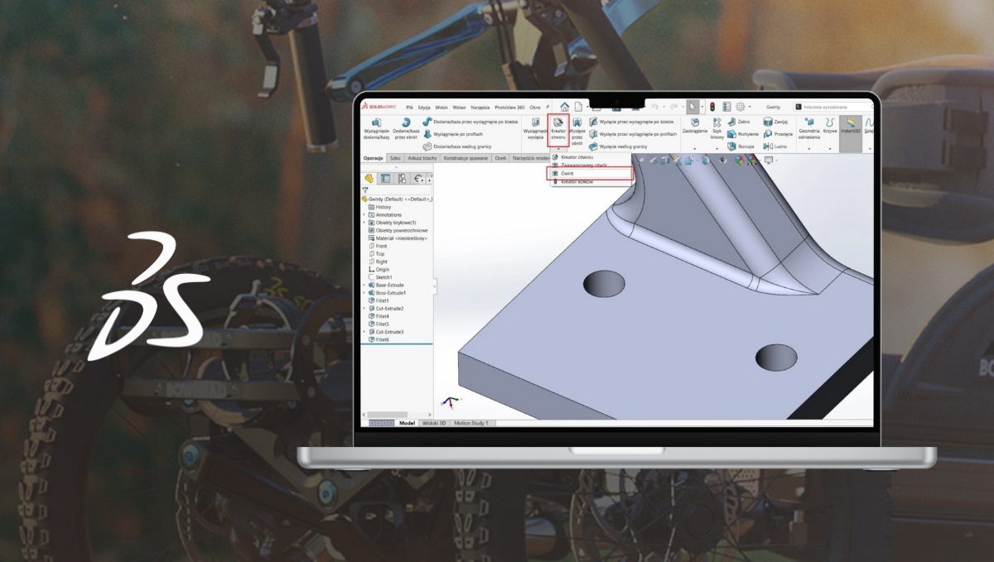Click the Przecięcie intersect tool
This screenshot has width=994, height=562.
pyautogui.click(x=779, y=134)
